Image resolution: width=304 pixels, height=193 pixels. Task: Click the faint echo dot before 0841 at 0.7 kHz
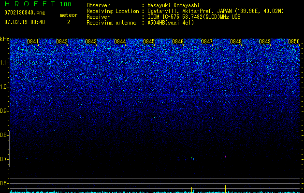coord(27,159)
